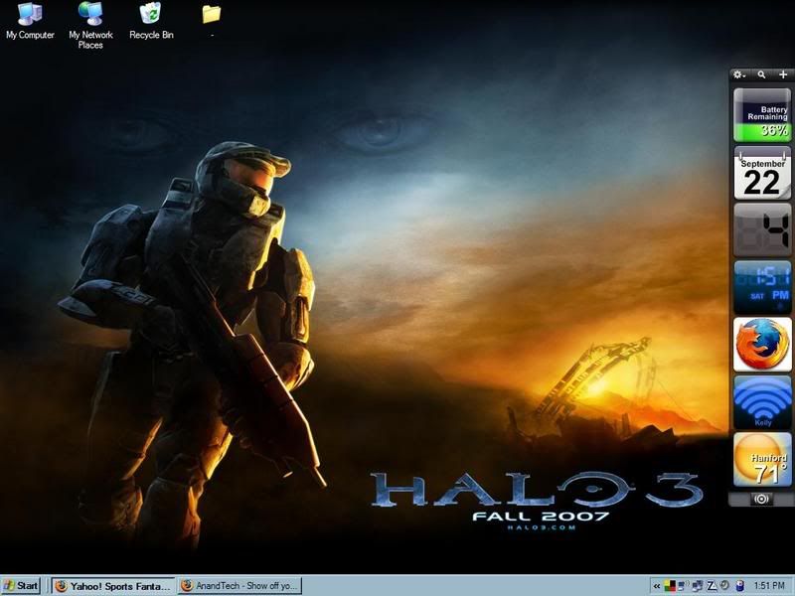Expand hidden tray icons with double chevron
The image size is (795, 596).
(657, 586)
